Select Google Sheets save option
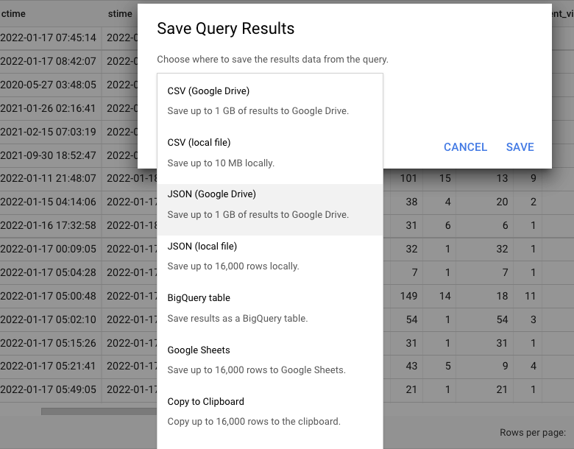 (270, 360)
